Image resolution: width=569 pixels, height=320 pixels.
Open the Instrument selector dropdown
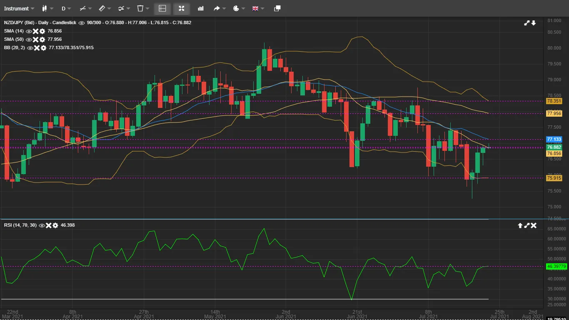19,8
